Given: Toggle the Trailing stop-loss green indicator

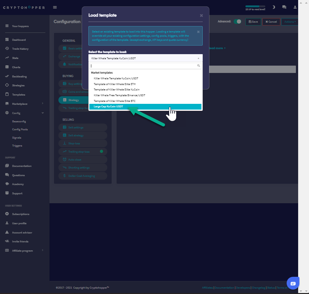Looking at the screenshot, I should [x=102, y=151].
